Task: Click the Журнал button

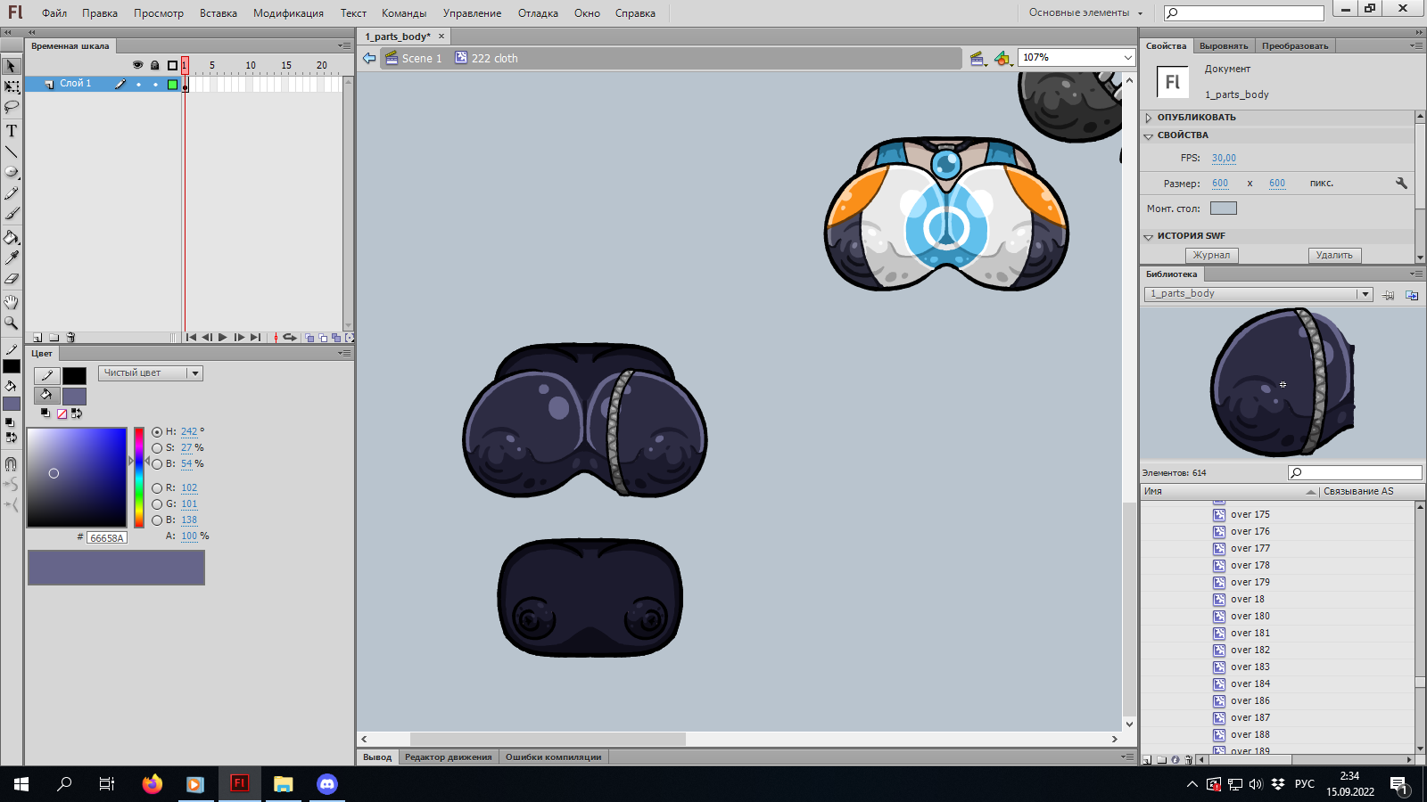Action: tap(1211, 255)
